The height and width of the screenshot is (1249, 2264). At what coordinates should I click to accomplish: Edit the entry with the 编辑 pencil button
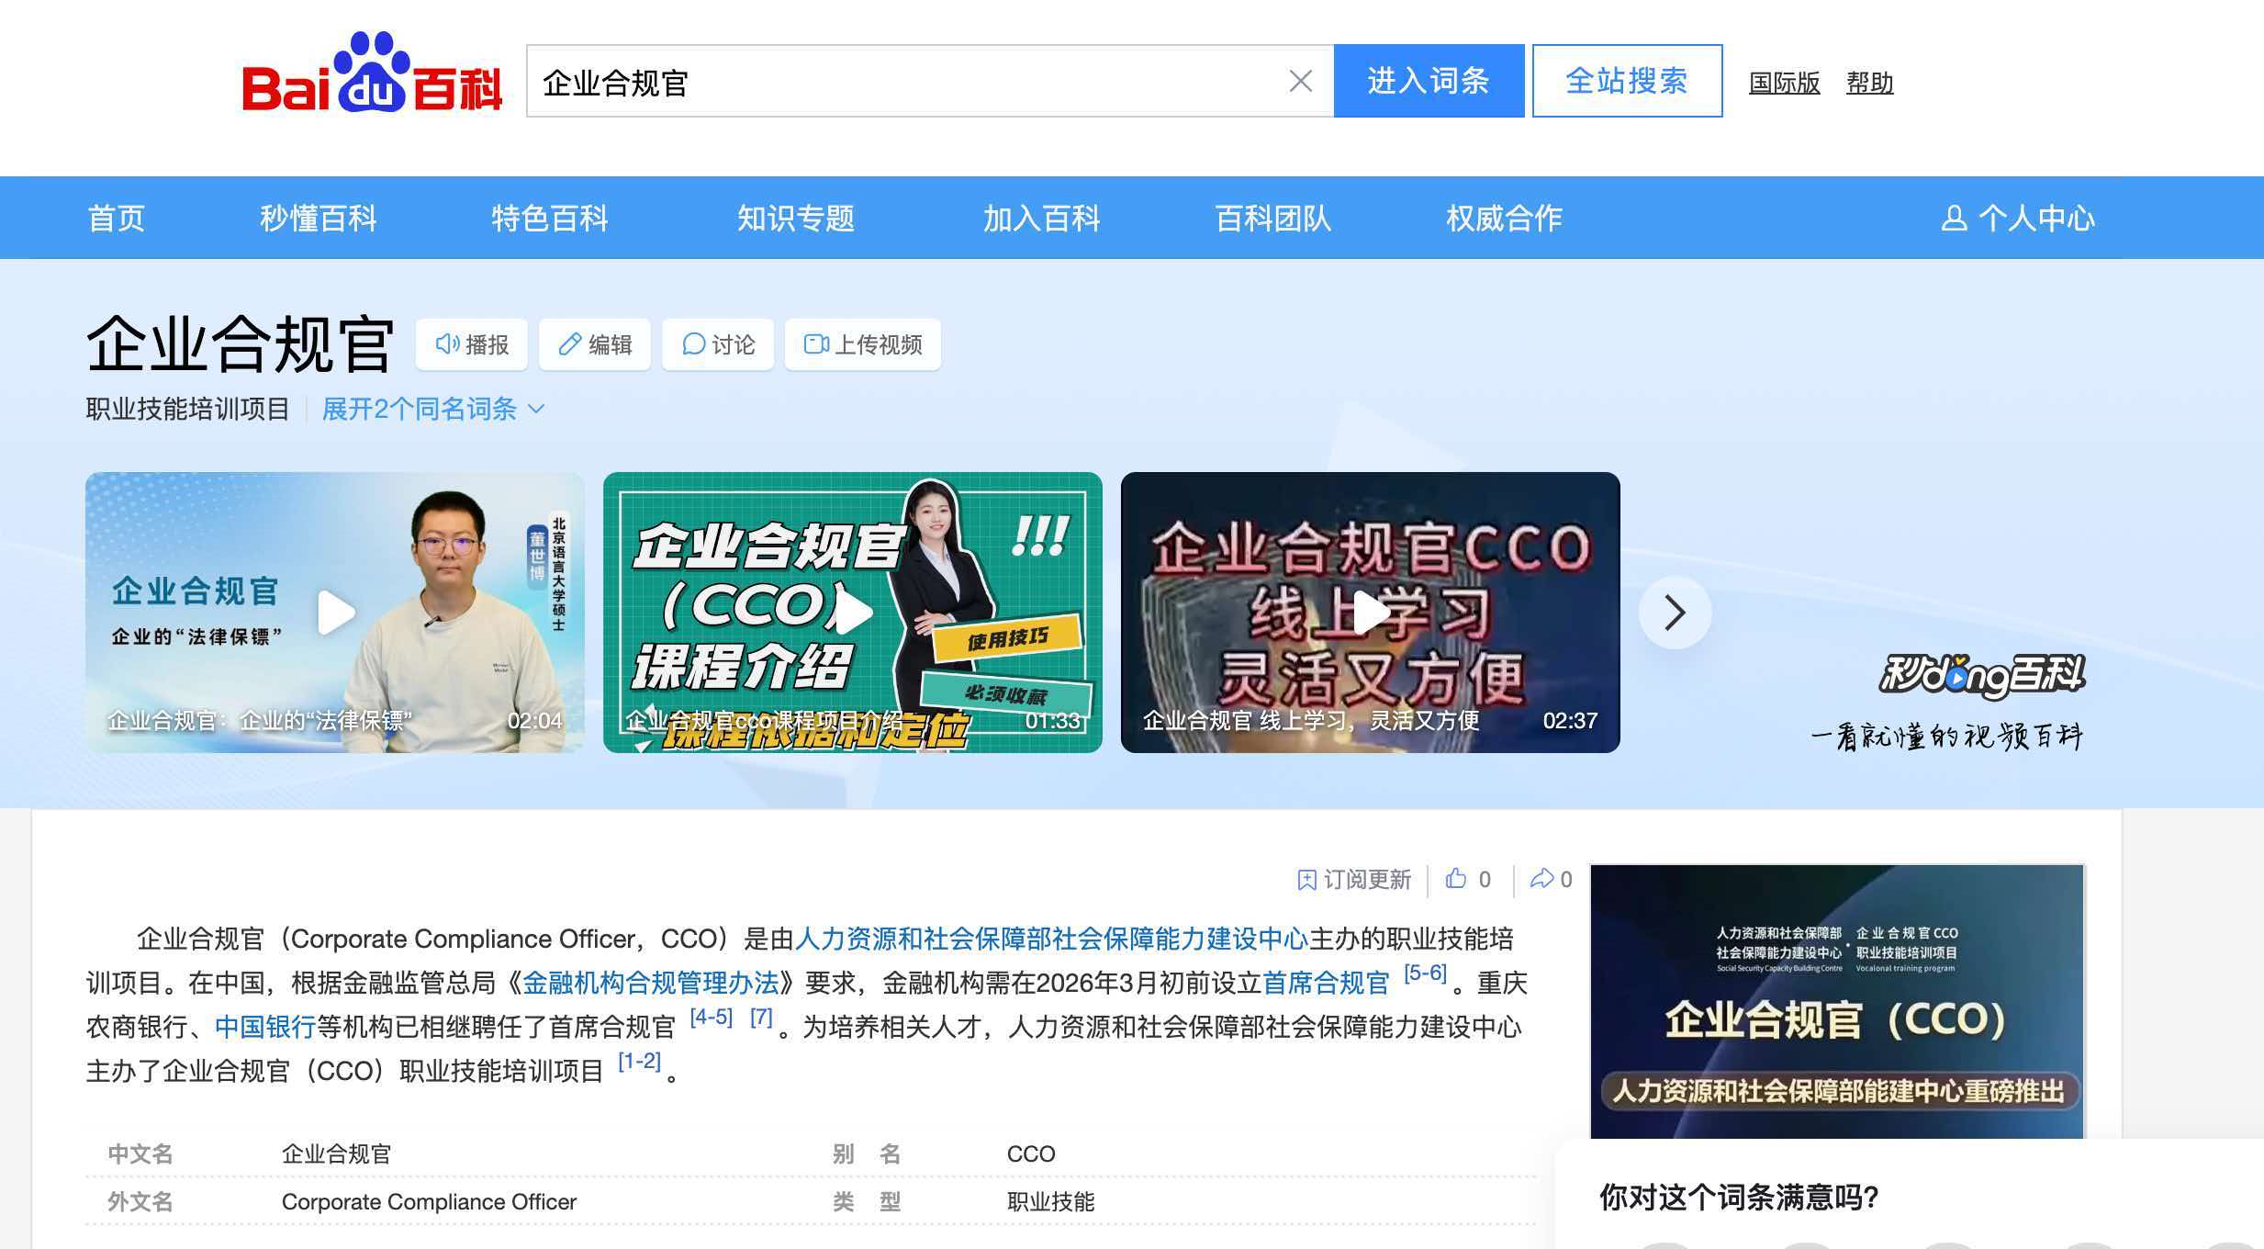[x=595, y=344]
